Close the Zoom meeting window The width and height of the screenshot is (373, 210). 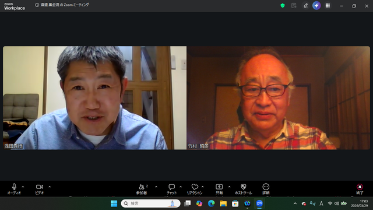[x=367, y=6]
